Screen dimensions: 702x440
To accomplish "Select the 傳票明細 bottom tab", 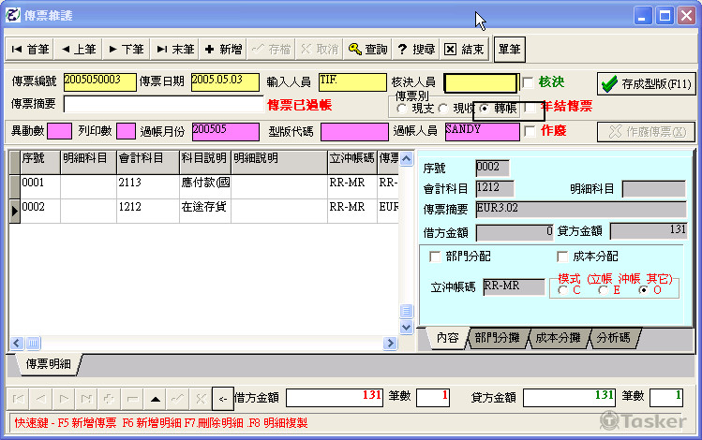I will [x=48, y=364].
